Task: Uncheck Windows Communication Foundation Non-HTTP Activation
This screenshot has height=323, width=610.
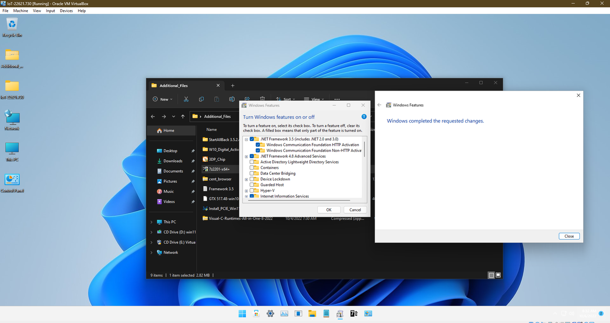Action: click(x=258, y=151)
